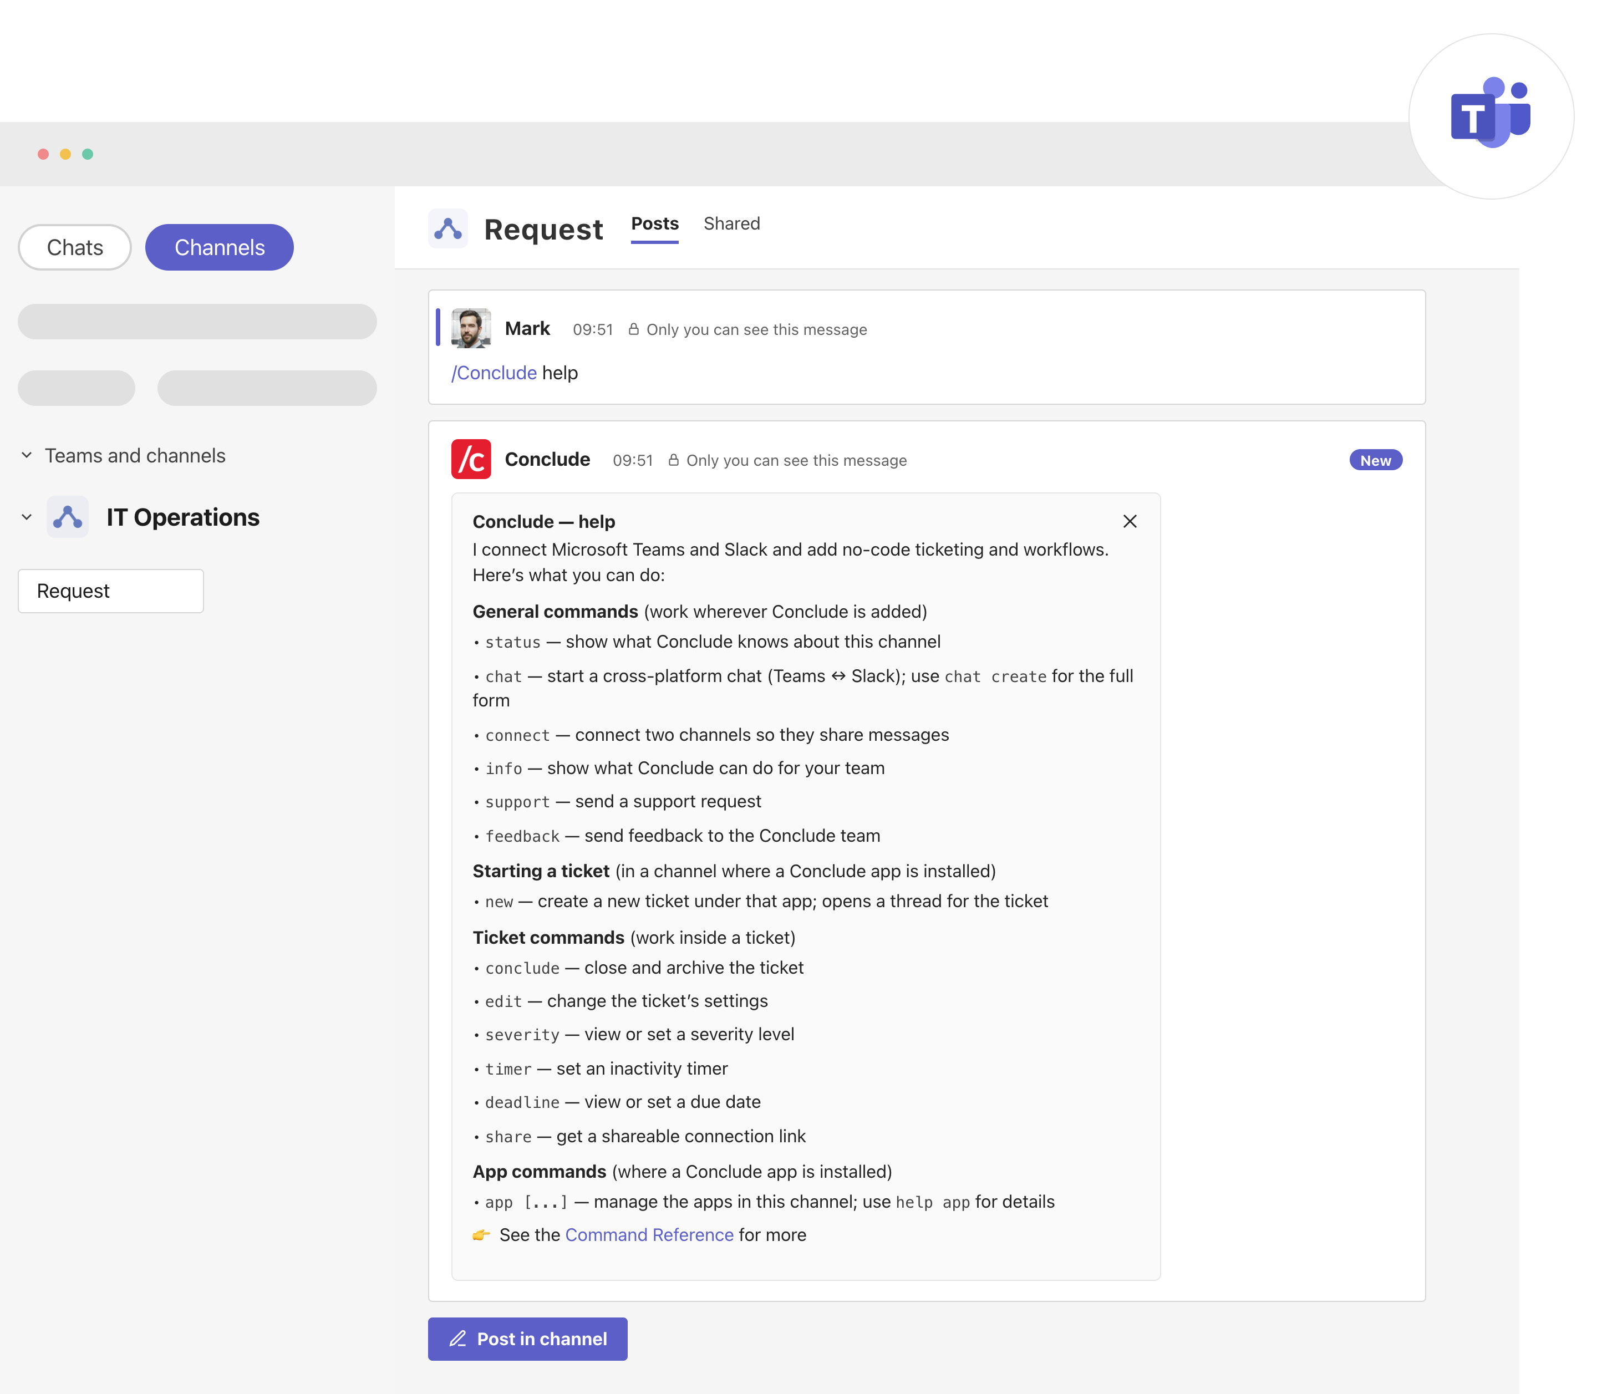Click the lock icon on Conclude's message
1597x1394 pixels.
tap(674, 460)
